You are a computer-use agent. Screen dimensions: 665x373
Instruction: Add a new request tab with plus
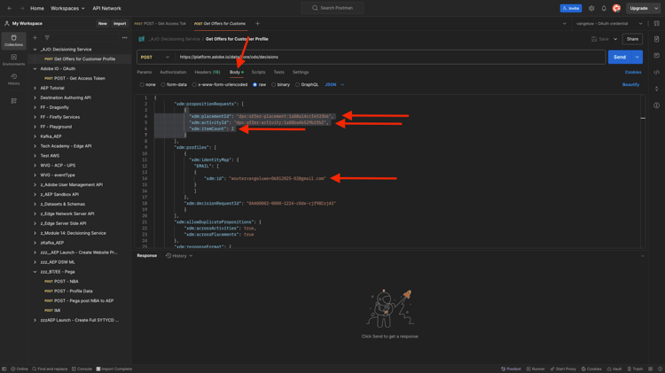pos(257,24)
